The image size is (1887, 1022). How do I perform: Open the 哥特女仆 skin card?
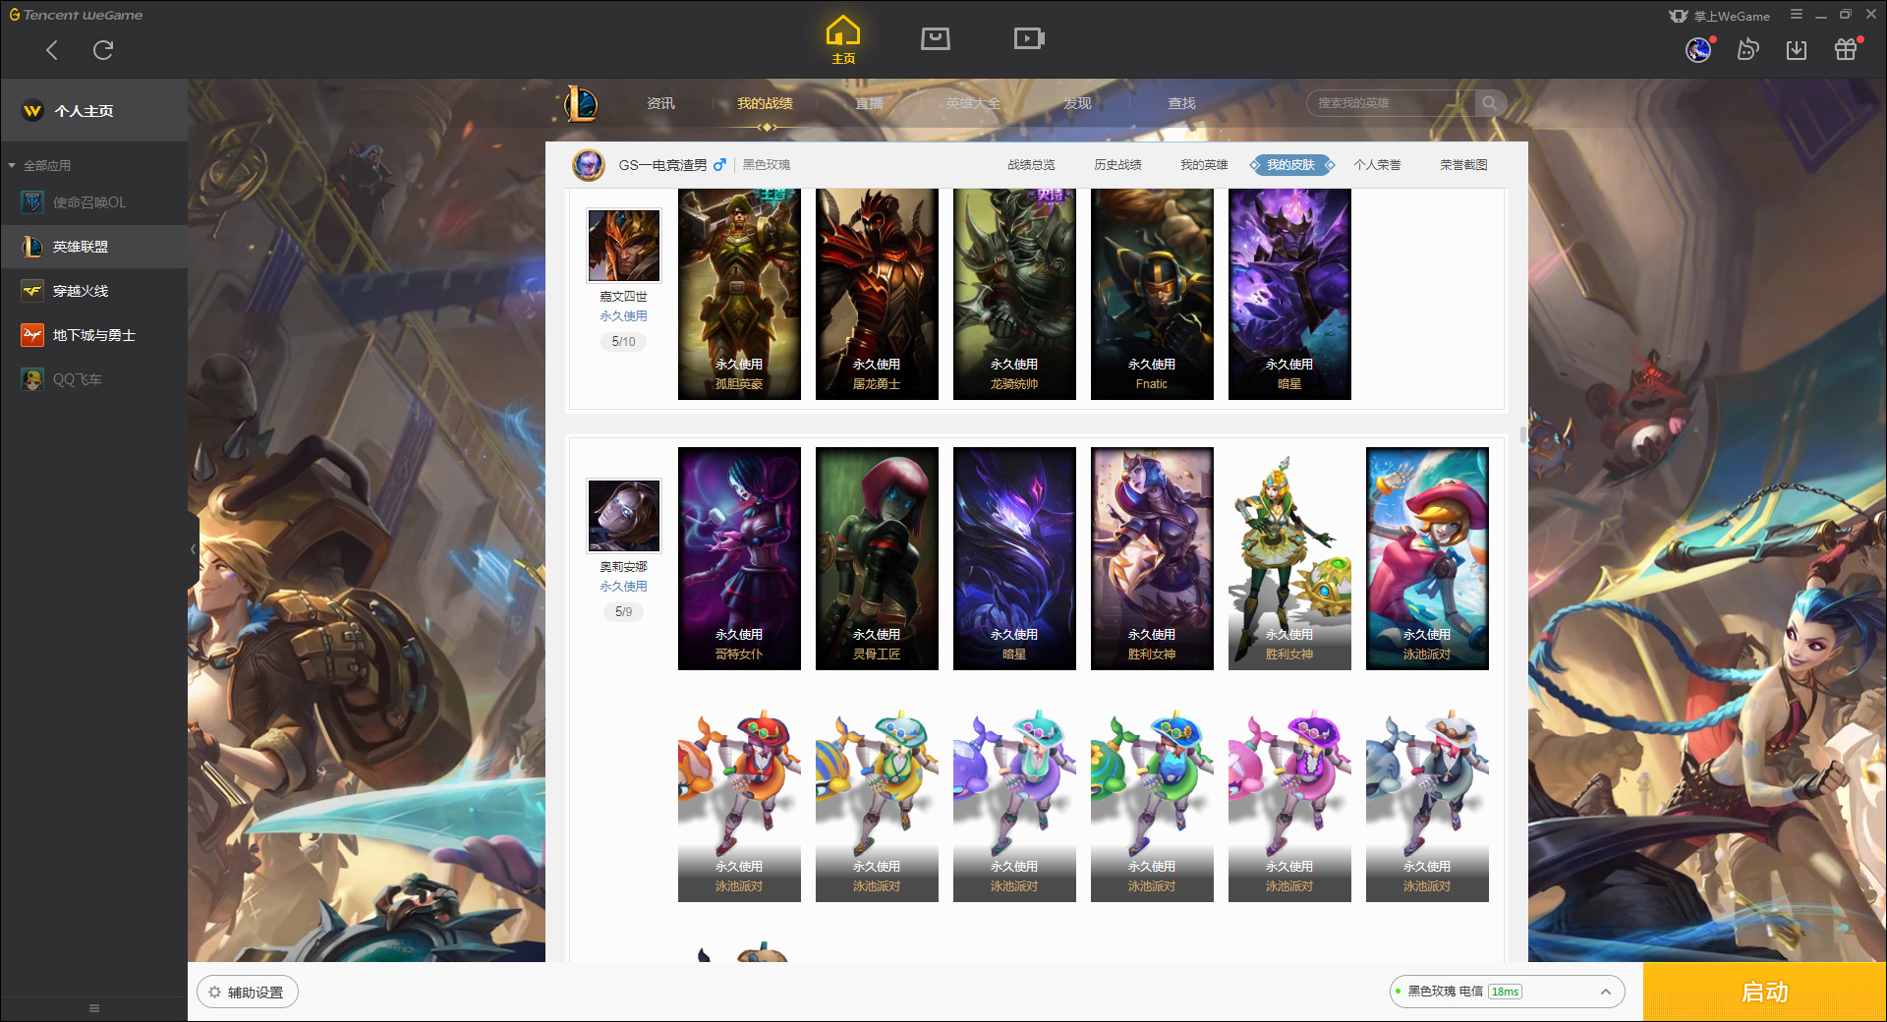(x=739, y=558)
